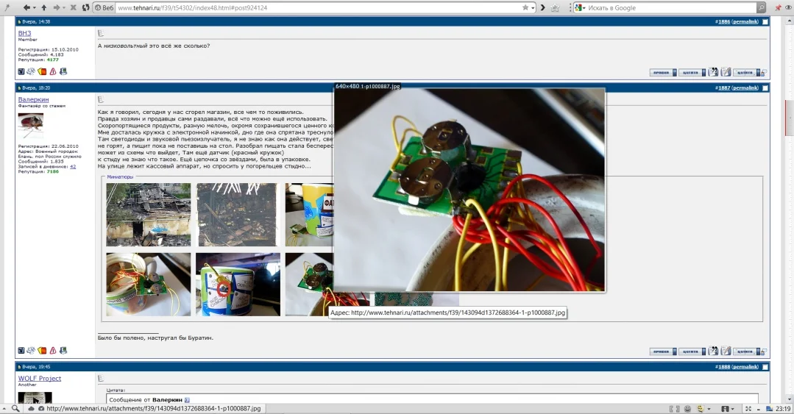The height and width of the screenshot is (414, 794).
Task: Open the dropdown arrow beside yellow sync icon
Action: pos(709,409)
